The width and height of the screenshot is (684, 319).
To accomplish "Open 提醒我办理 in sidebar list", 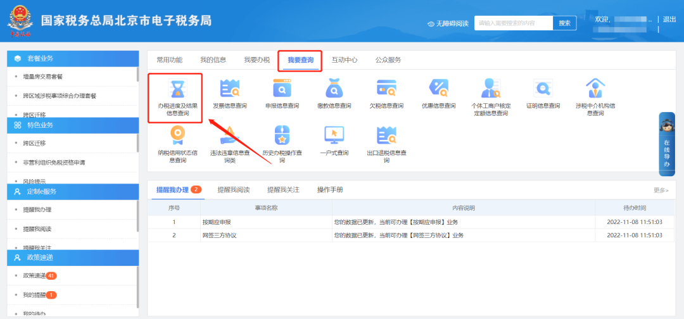I will point(37,210).
